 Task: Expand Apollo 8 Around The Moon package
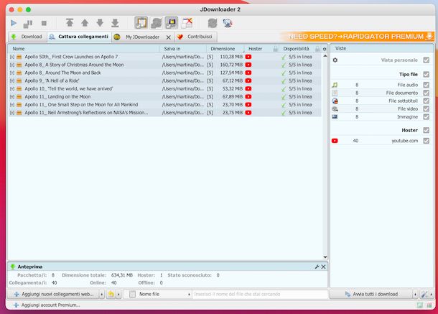12,73
